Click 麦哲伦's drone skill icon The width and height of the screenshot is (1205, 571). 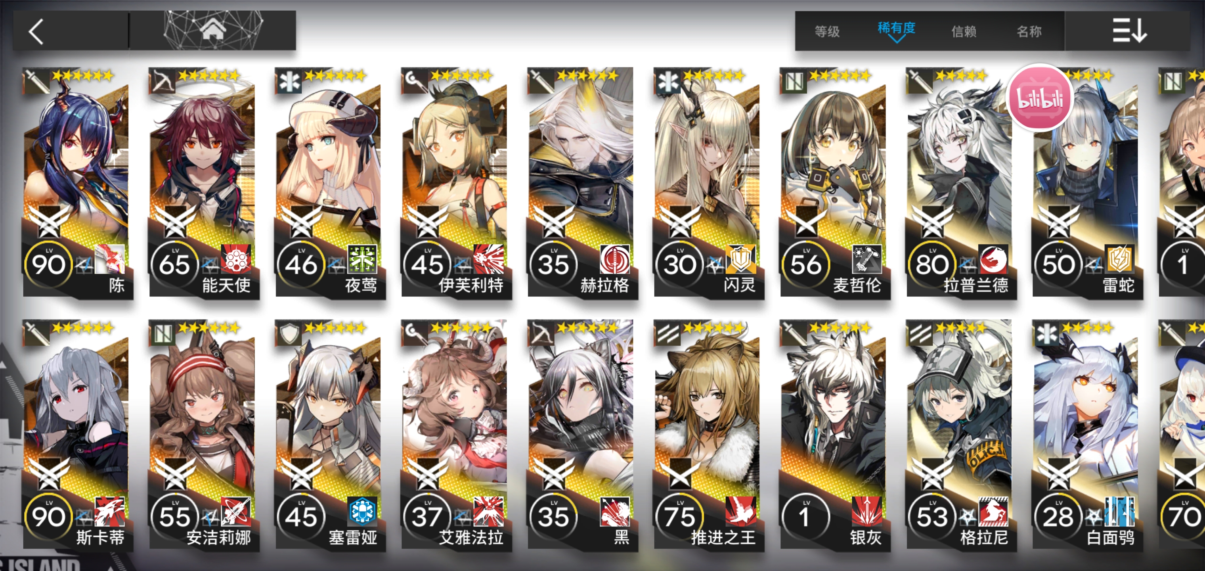(867, 259)
